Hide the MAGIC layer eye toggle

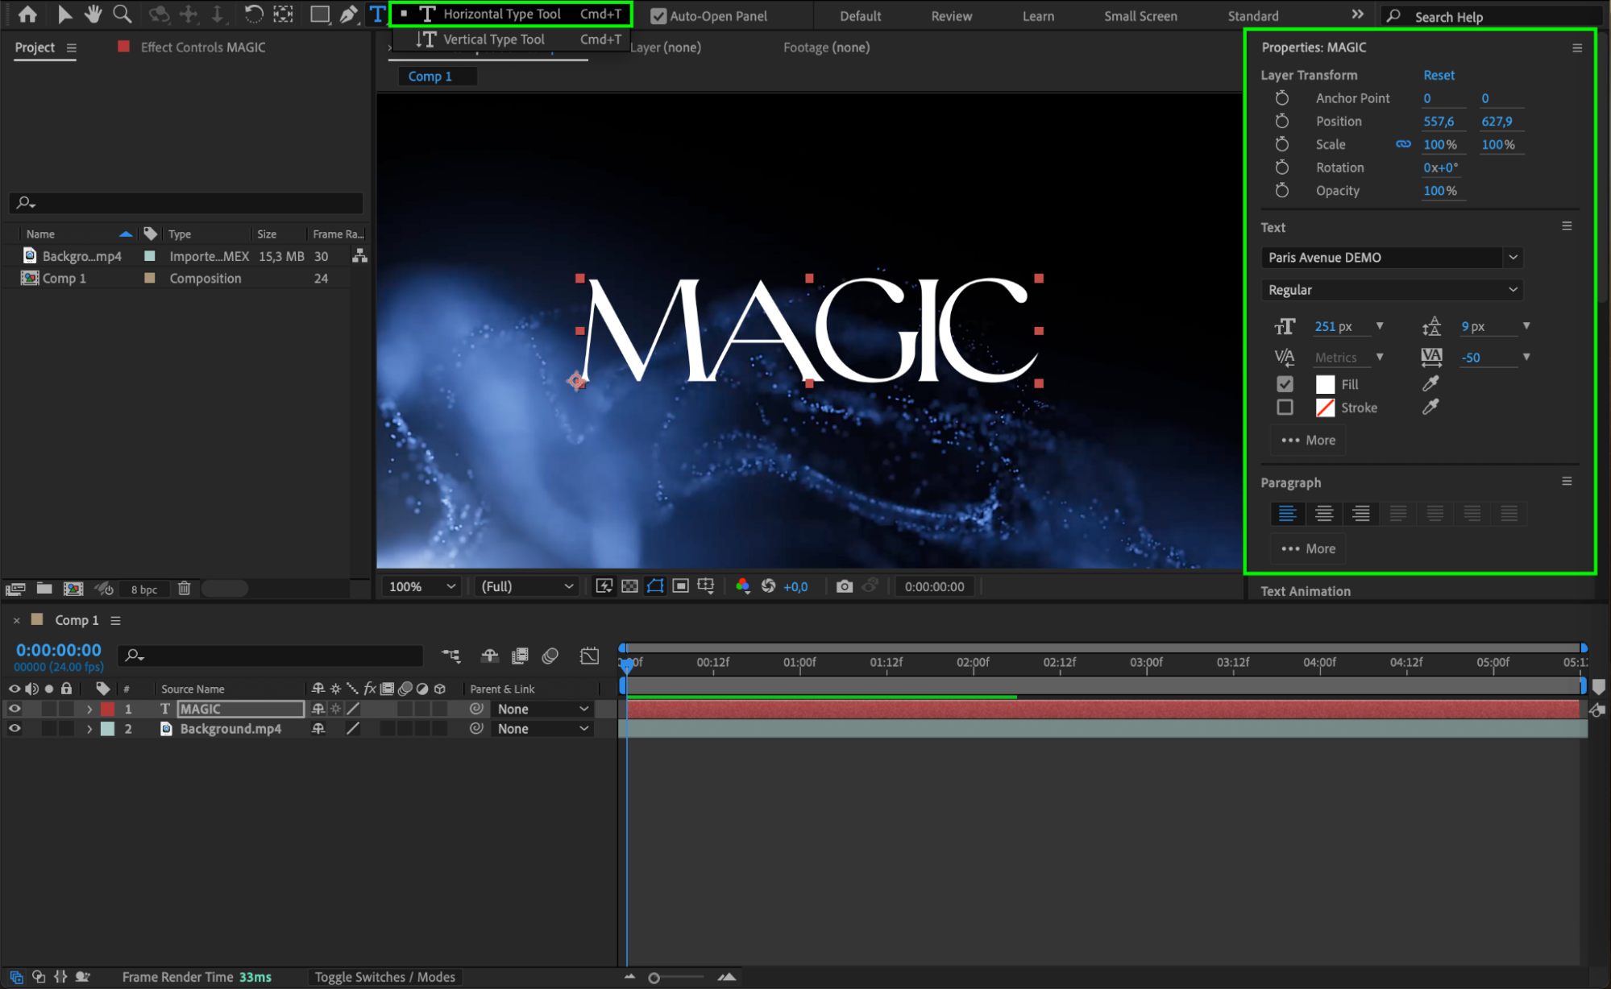15,709
